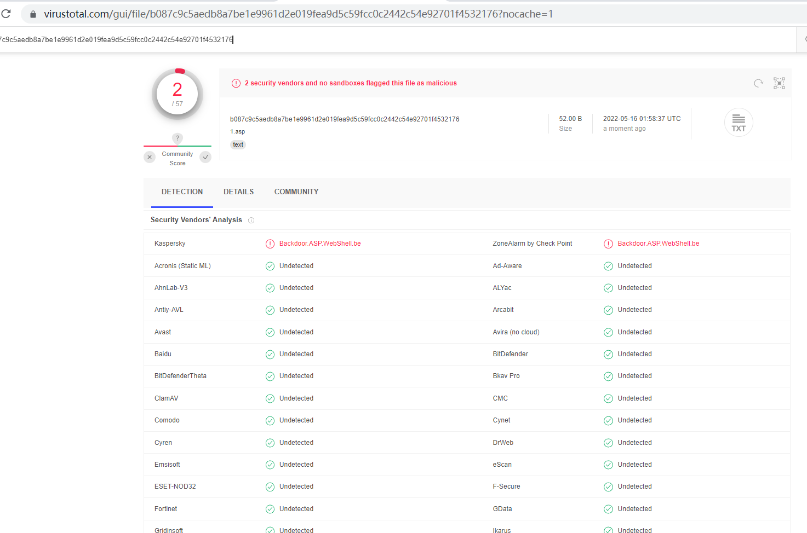Click the BitDefender undetected checkmark icon
807x533 pixels.
click(x=608, y=355)
